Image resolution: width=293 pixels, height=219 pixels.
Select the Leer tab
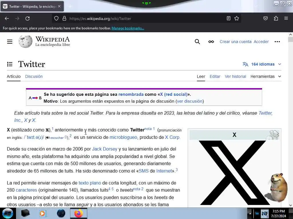click(x=201, y=76)
